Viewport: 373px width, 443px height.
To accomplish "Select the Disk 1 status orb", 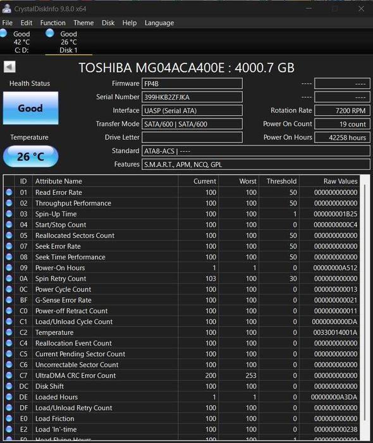I will 50,33.
